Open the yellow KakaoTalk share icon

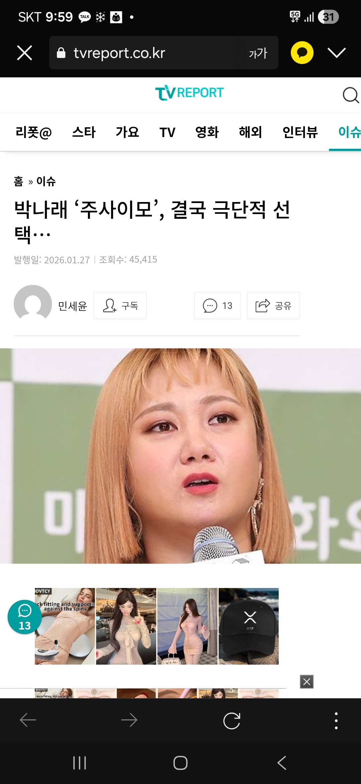pyautogui.click(x=302, y=53)
